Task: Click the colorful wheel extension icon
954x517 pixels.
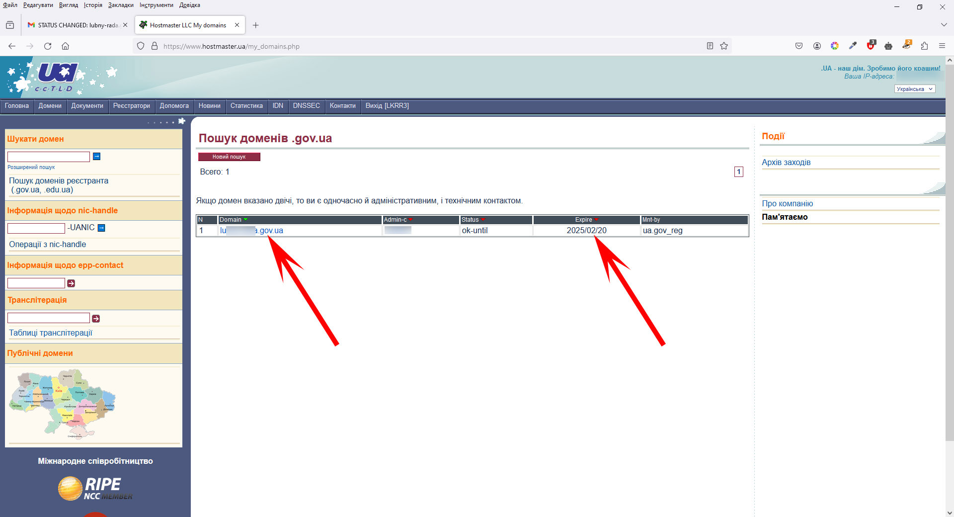Action: pyautogui.click(x=835, y=46)
